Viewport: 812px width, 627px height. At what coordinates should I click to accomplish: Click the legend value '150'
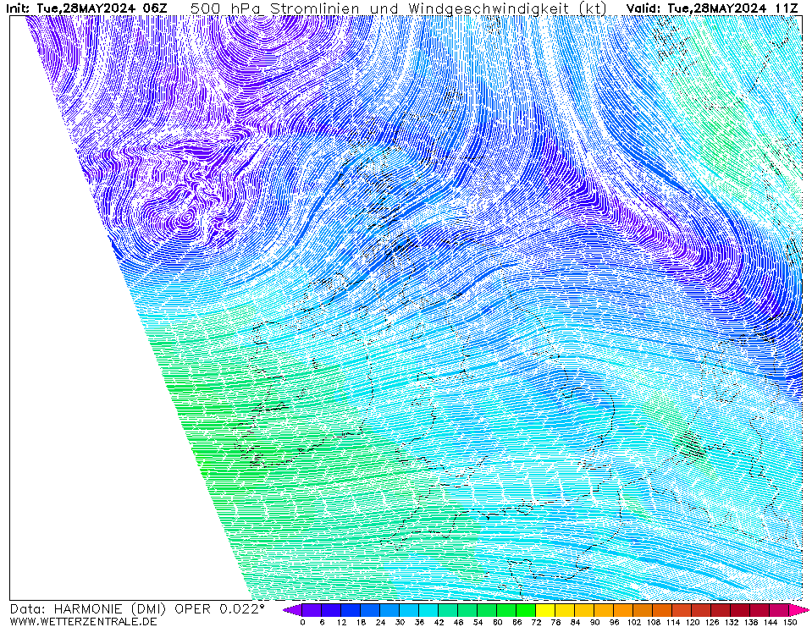(790, 622)
